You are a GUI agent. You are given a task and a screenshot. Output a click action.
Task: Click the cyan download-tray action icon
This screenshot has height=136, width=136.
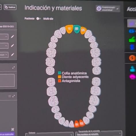(133, 69)
